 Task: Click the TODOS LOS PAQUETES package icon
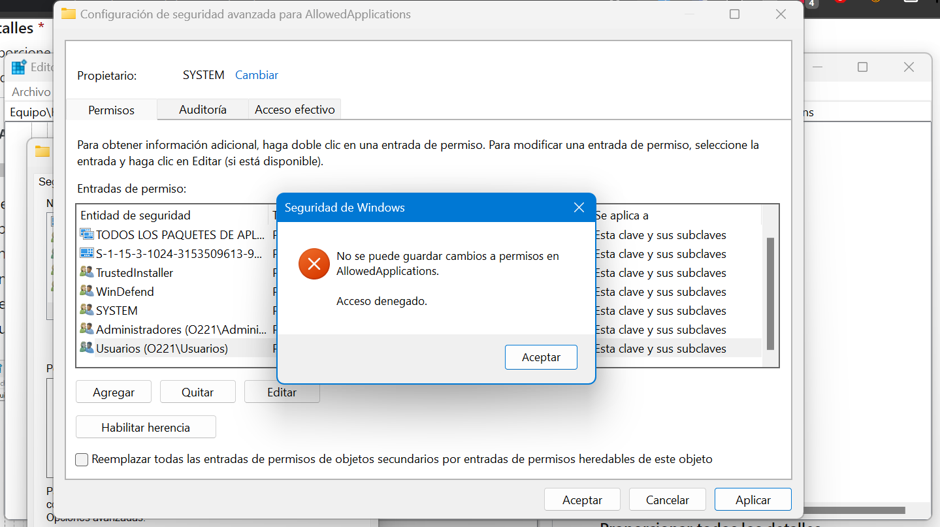(87, 234)
